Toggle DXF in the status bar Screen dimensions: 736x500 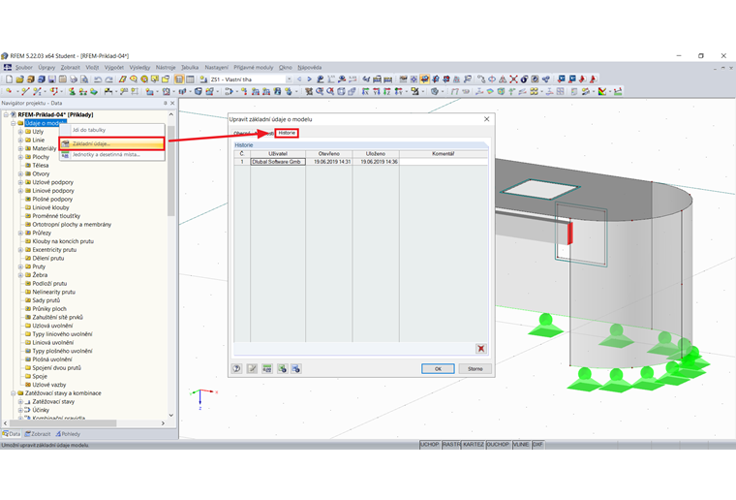tap(537, 444)
